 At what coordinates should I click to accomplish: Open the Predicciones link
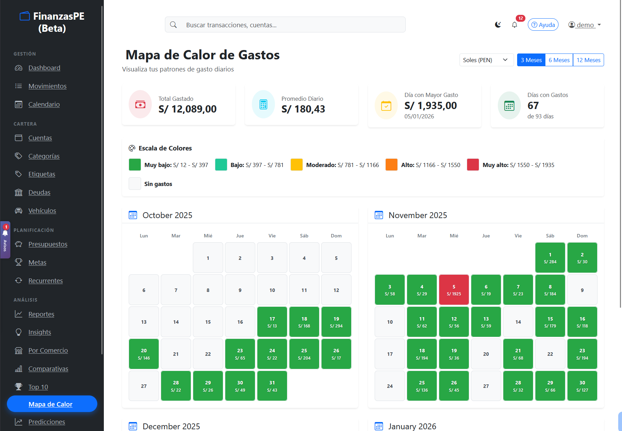[x=47, y=422]
